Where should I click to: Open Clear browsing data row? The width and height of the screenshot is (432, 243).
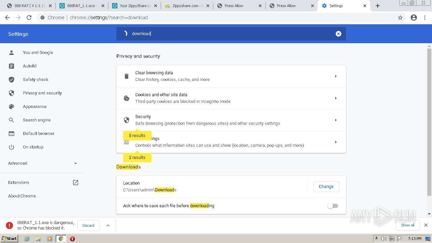(231, 76)
